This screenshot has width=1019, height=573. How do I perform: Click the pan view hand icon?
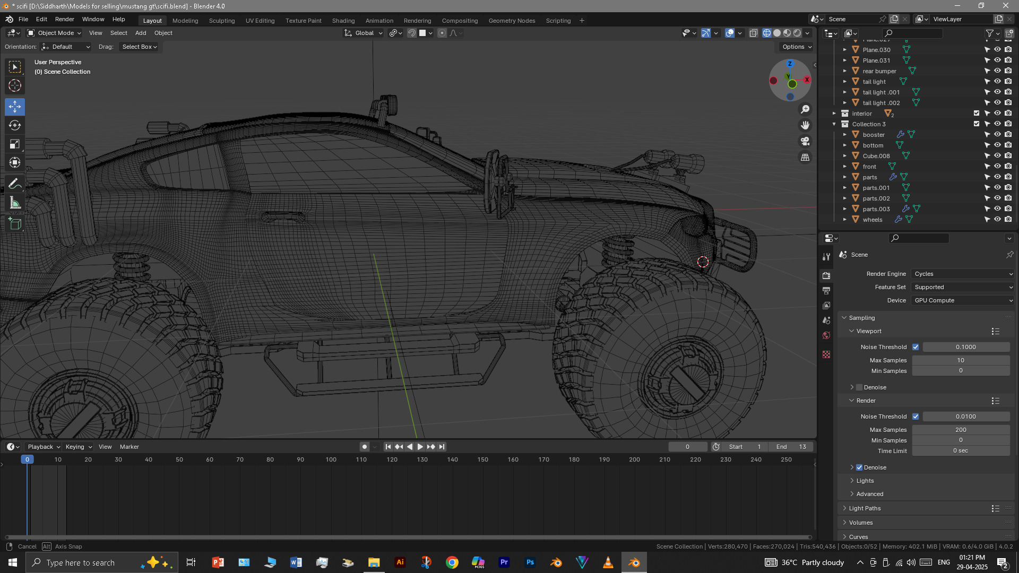[x=805, y=125]
